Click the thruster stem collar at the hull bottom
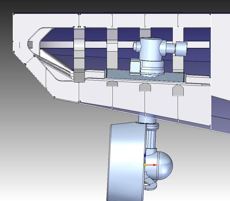 (x=147, y=120)
